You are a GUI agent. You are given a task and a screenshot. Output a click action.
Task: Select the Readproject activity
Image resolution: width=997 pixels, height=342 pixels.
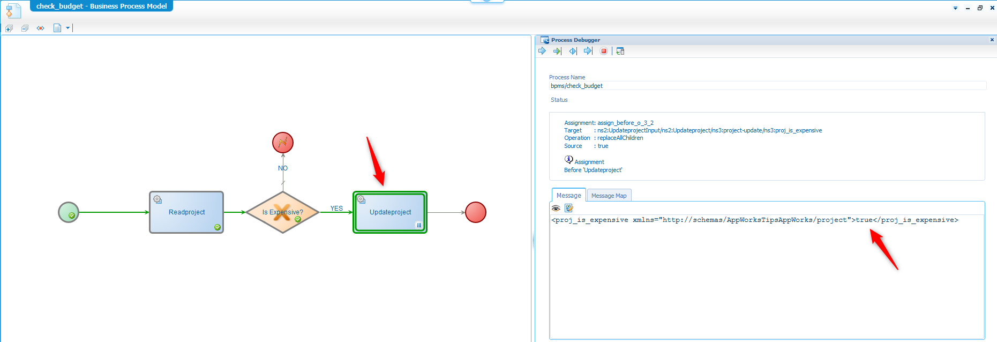pos(186,212)
